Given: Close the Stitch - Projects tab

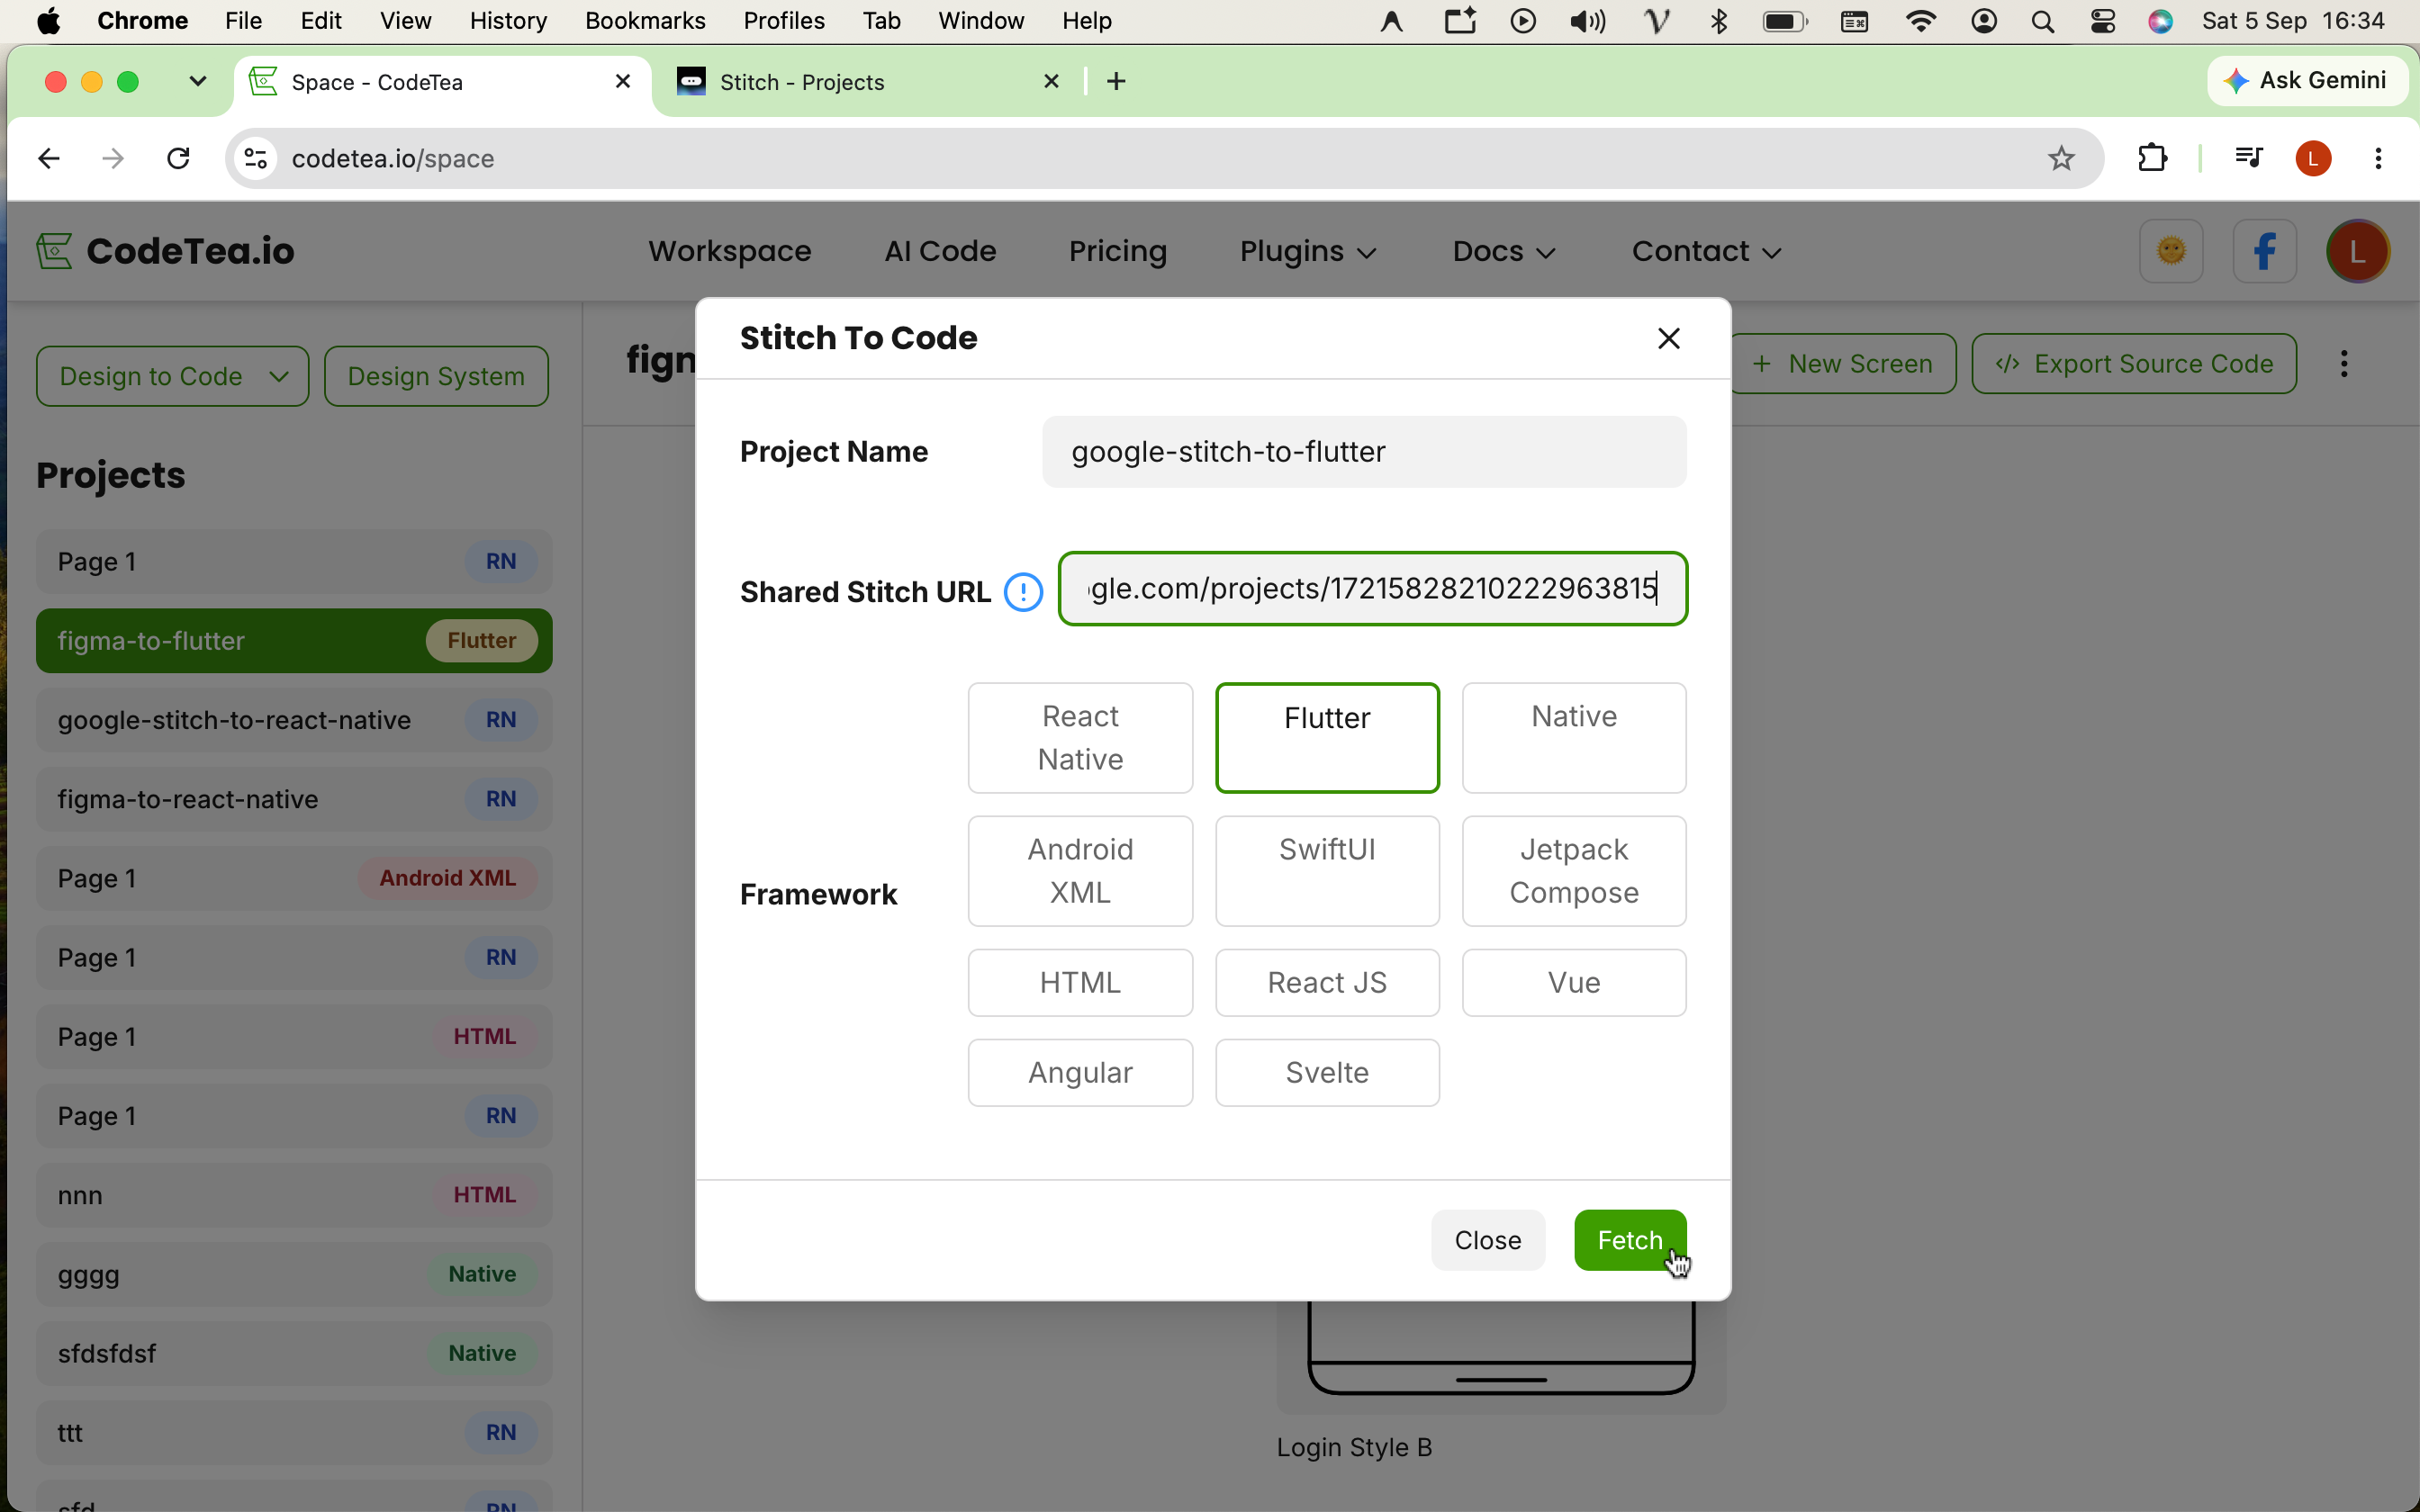Looking at the screenshot, I should 1051,81.
